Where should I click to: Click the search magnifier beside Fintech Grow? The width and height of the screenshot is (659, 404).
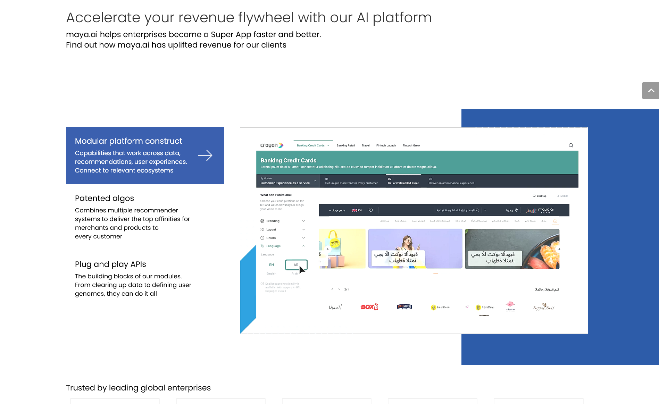pos(571,145)
